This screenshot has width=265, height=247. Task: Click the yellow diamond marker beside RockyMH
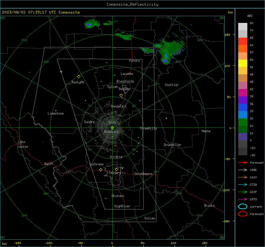coord(79,77)
